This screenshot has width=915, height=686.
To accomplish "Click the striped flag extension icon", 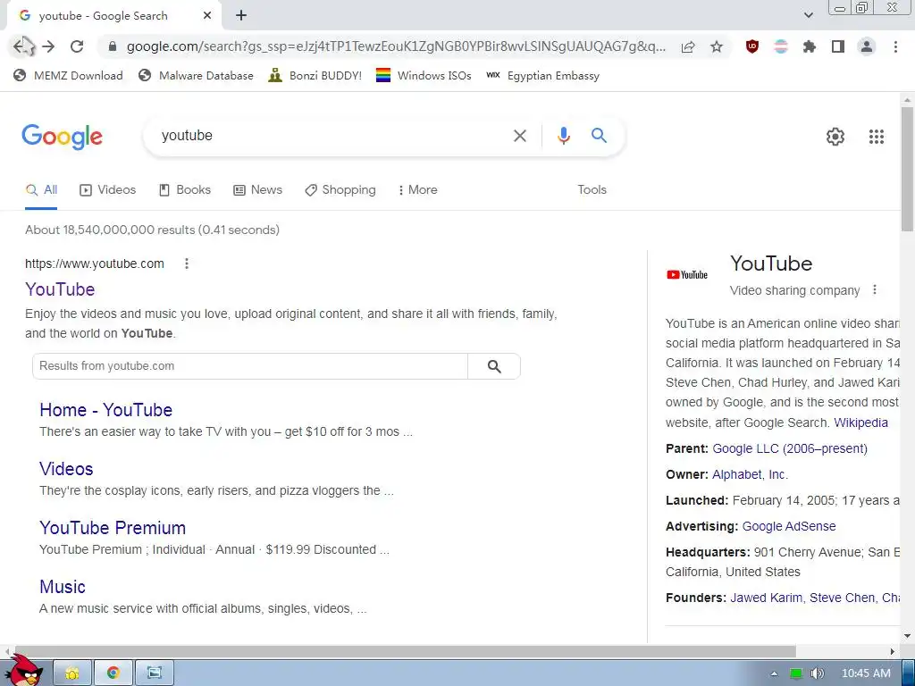I will point(781,46).
